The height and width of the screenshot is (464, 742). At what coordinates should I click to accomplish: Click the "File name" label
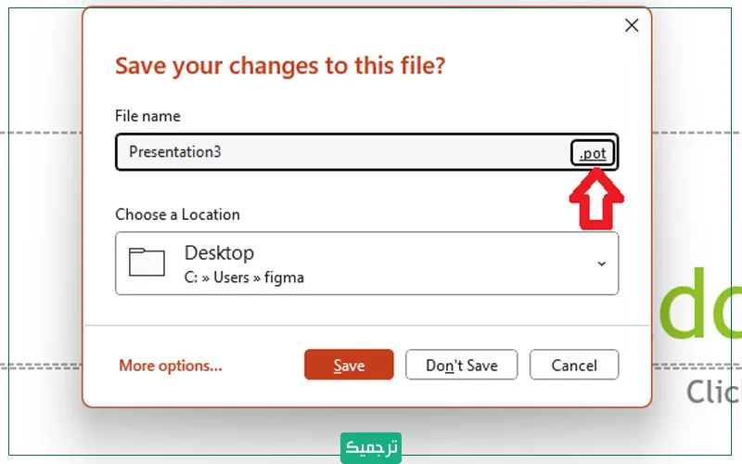(147, 116)
